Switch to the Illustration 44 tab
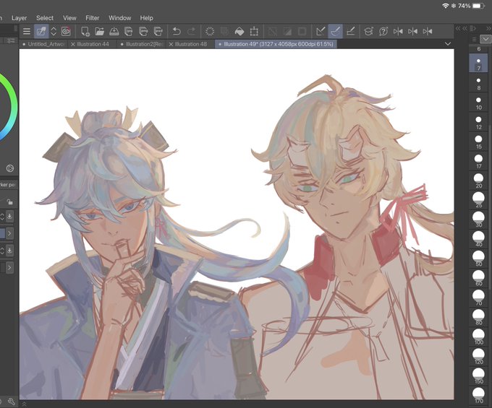The height and width of the screenshot is (408, 492). 93,44
